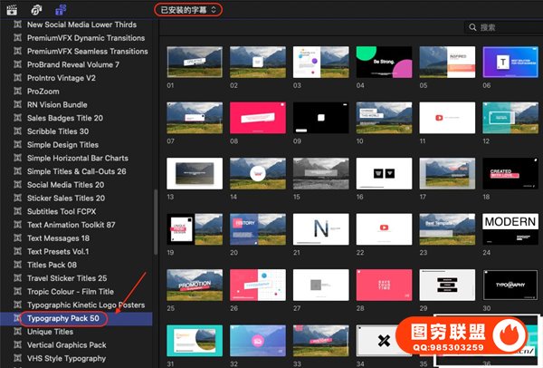Image resolution: width=543 pixels, height=368 pixels.
Task: Click the magnifier icon in search
Action: (473, 28)
